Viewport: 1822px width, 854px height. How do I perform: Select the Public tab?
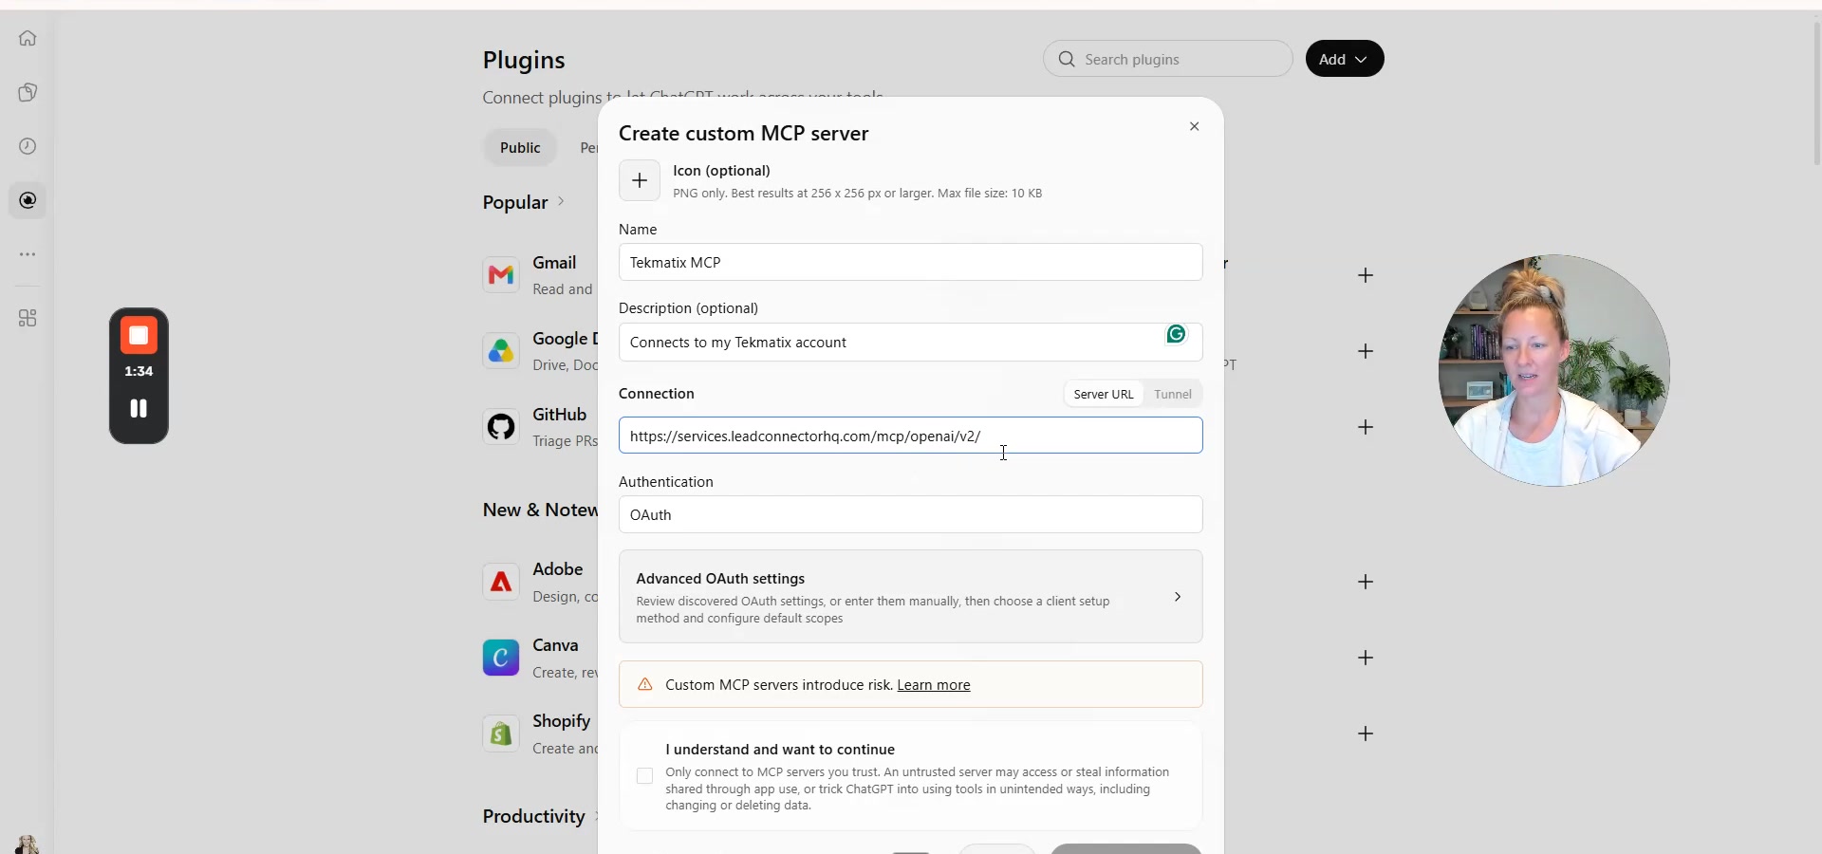click(x=520, y=147)
